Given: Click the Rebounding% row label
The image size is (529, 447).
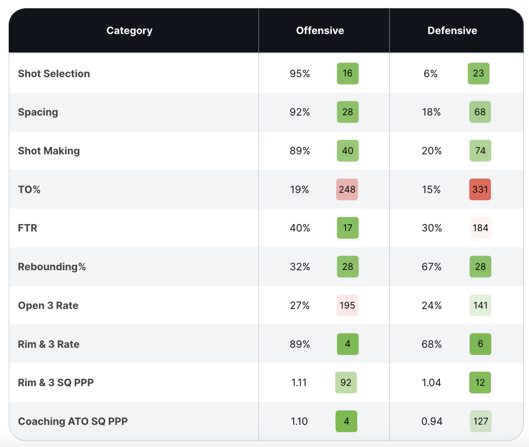Looking at the screenshot, I should tap(52, 267).
